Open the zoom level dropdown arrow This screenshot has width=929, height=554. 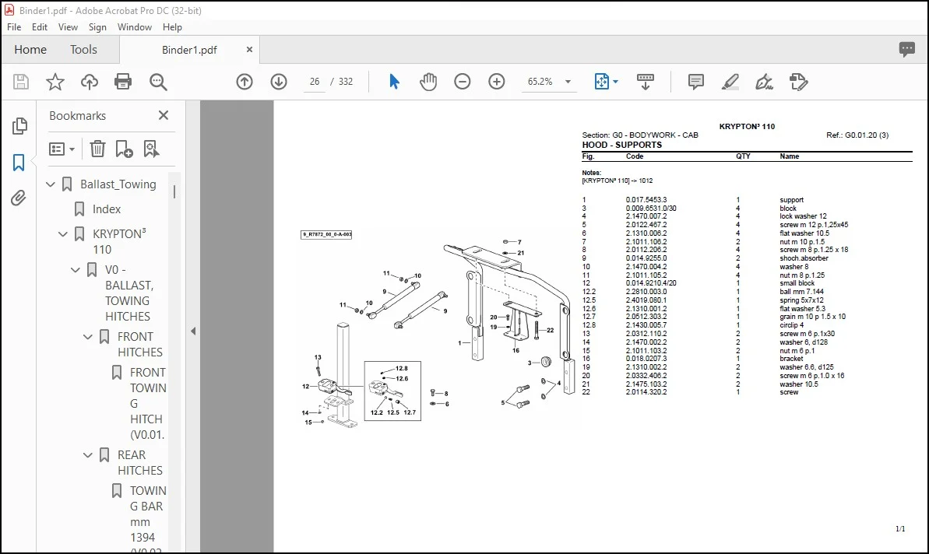click(x=568, y=82)
